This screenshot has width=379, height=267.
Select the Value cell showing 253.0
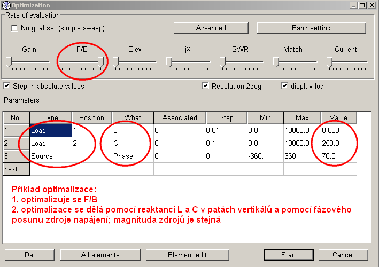coord(338,144)
